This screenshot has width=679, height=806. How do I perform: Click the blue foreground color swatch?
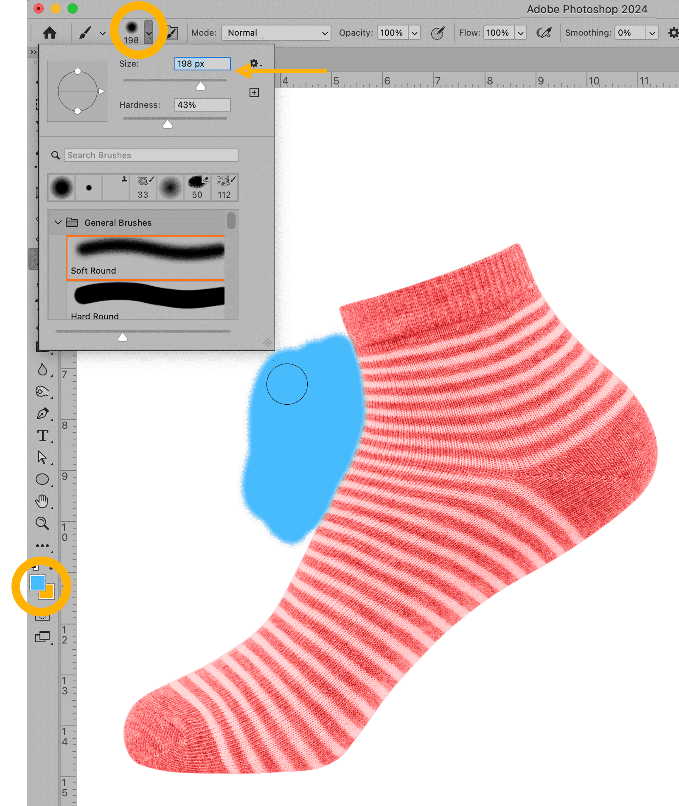click(x=37, y=582)
